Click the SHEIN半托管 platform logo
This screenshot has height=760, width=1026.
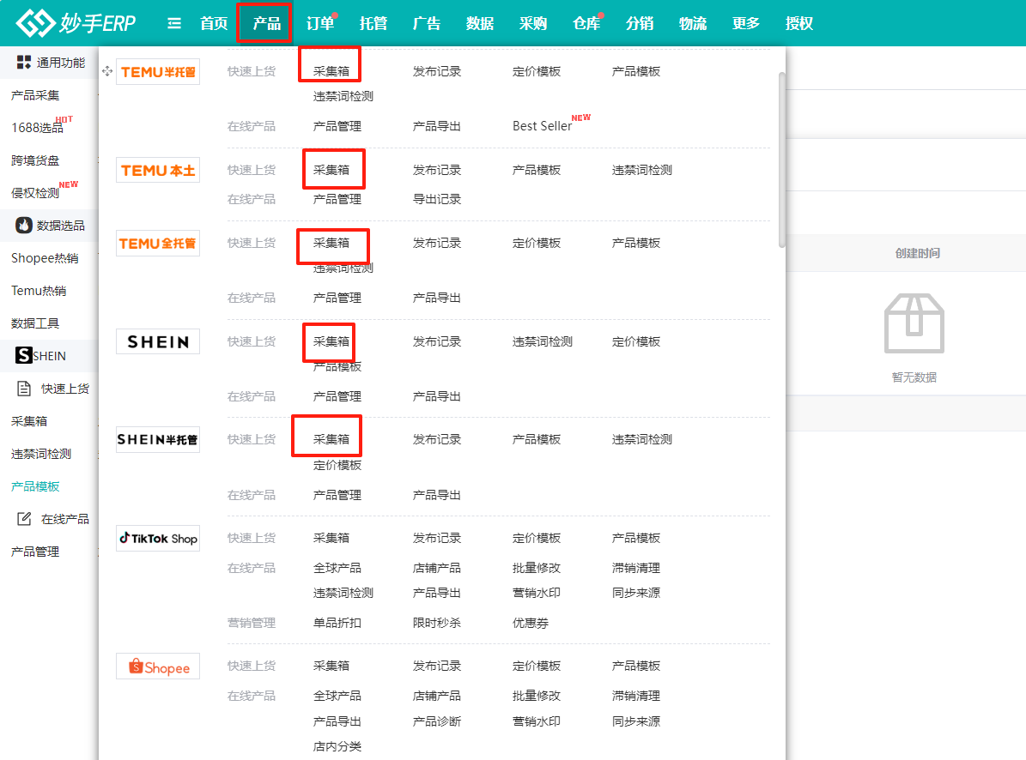coord(158,440)
